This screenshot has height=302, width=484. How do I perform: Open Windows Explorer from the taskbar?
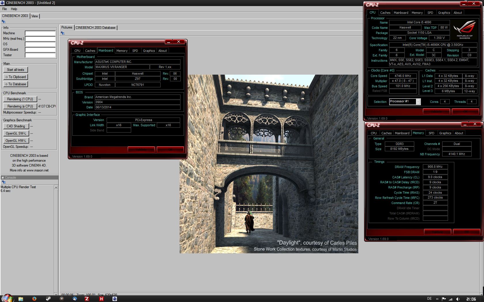pos(21,299)
